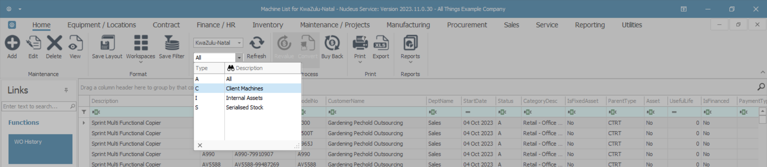Click the Buy Back icon
The image size is (767, 167).
(x=332, y=43)
